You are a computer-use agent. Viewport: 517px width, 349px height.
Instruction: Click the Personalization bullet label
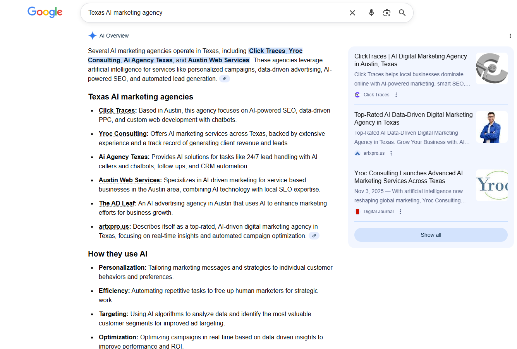pos(123,268)
